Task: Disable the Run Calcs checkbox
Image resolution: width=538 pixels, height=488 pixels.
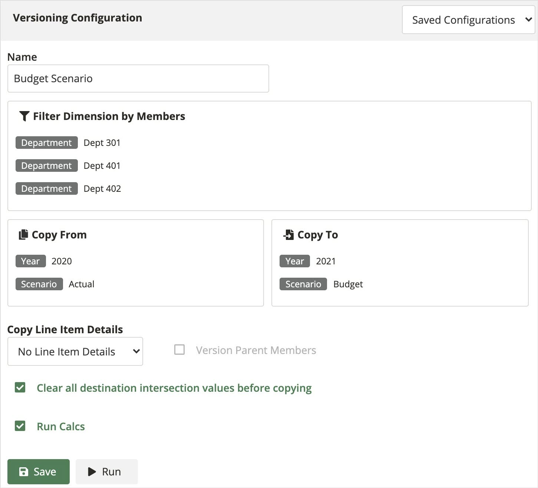Action: 20,426
